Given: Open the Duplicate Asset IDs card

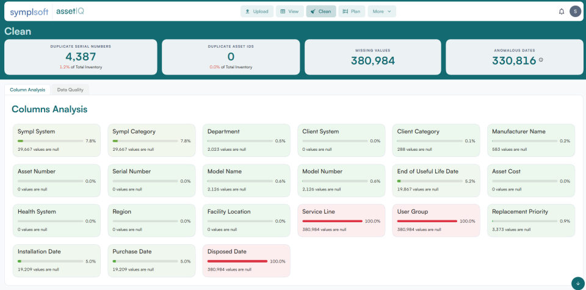Looking at the screenshot, I should click(x=231, y=57).
